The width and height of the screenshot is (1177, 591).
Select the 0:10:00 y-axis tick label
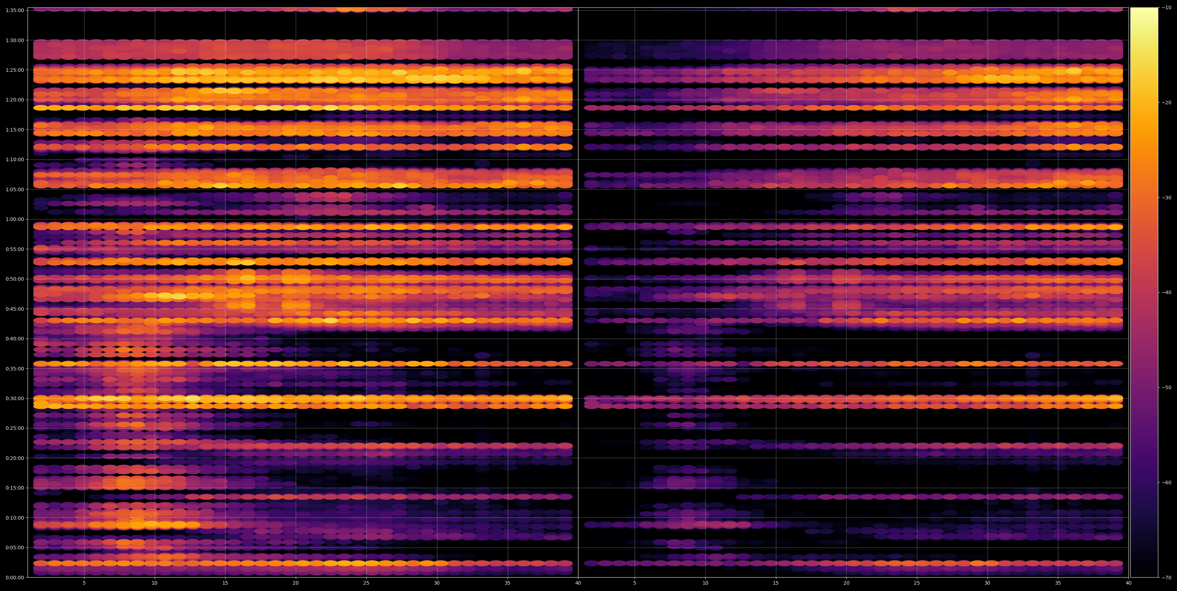click(x=14, y=518)
